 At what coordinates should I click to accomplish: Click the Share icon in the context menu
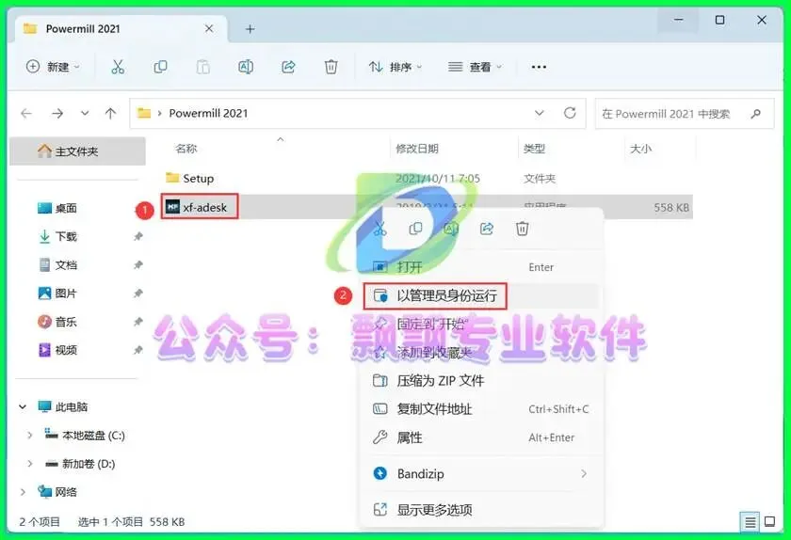click(486, 229)
